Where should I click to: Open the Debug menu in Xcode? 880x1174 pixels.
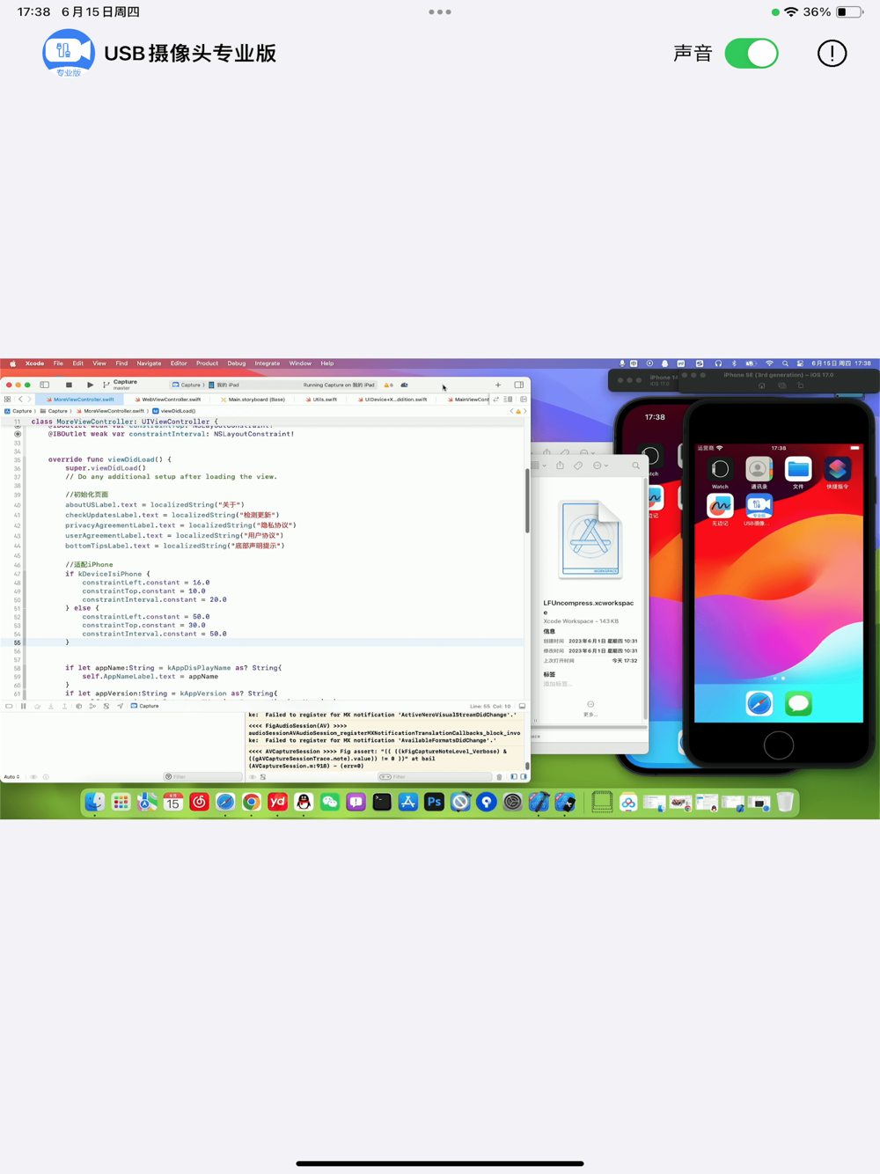[x=237, y=363]
